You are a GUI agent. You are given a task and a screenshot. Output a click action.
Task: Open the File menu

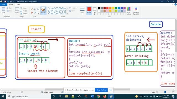4,4
